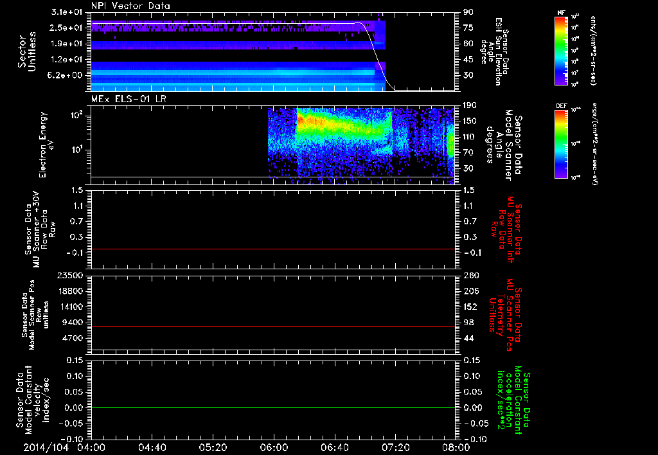The image size is (658, 455).
Task: Click the '08:00' time axis label
Action: tap(456, 447)
